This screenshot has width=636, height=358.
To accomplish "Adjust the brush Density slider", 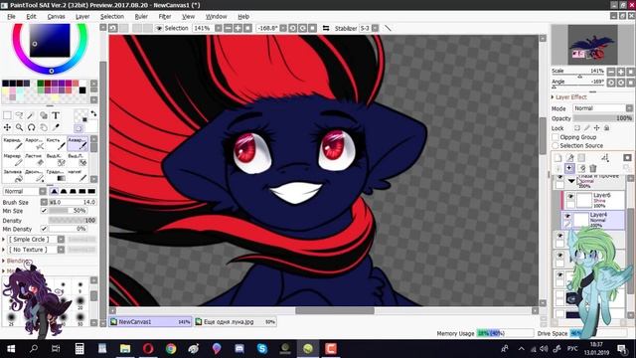I will click(x=73, y=220).
